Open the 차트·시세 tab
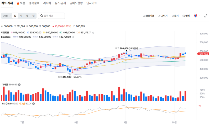Image resolution: width=210 pixels, height=124 pixels. click(x=7, y=3)
